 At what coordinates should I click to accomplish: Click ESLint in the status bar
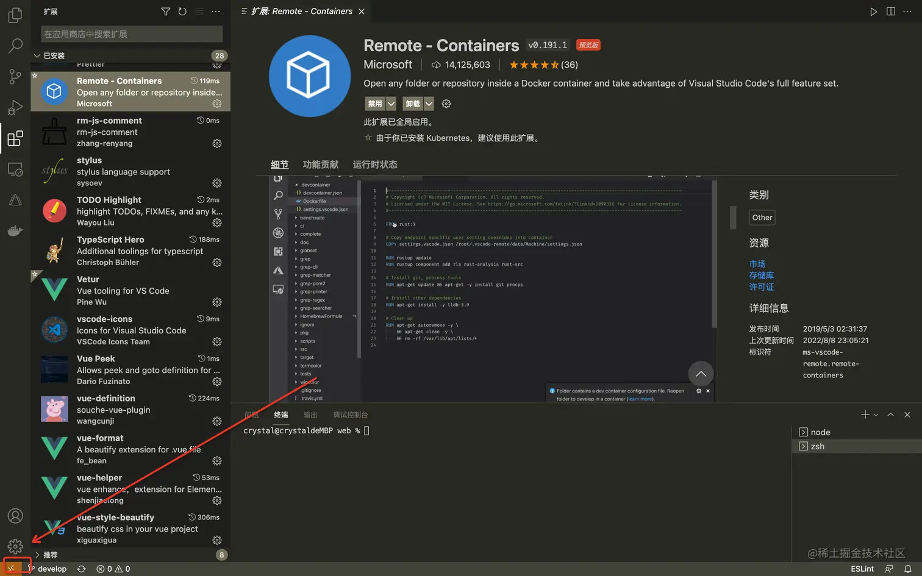862,569
